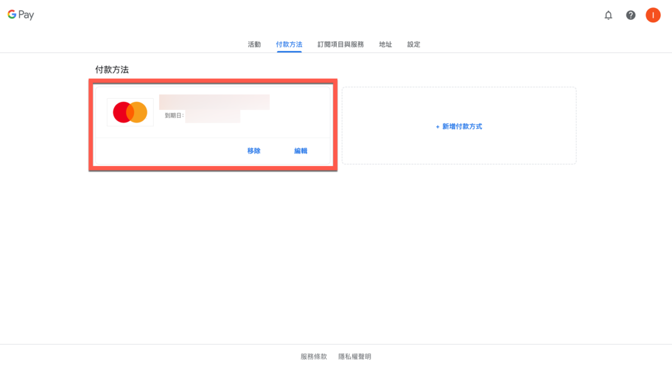Open the 設定 tab

pyautogui.click(x=414, y=44)
